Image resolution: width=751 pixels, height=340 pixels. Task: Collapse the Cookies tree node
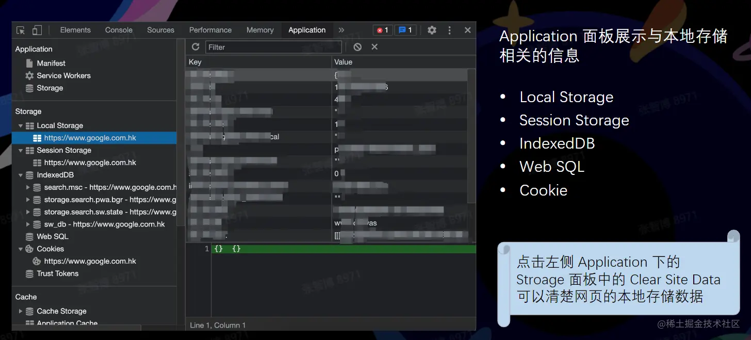[21, 249]
